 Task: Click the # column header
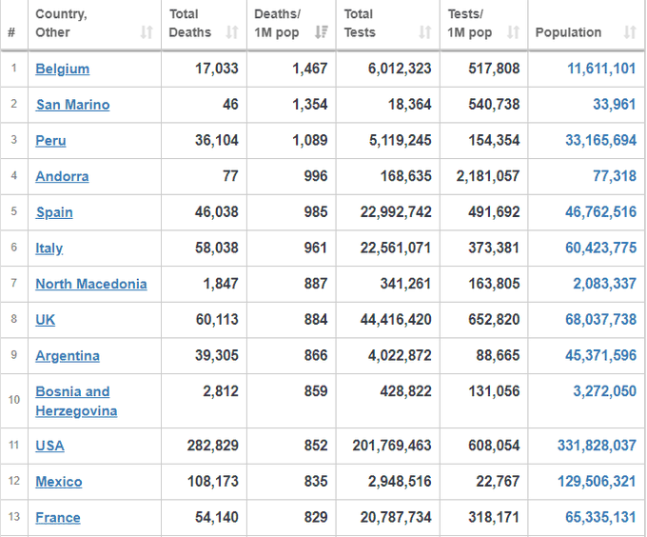pos(11,32)
